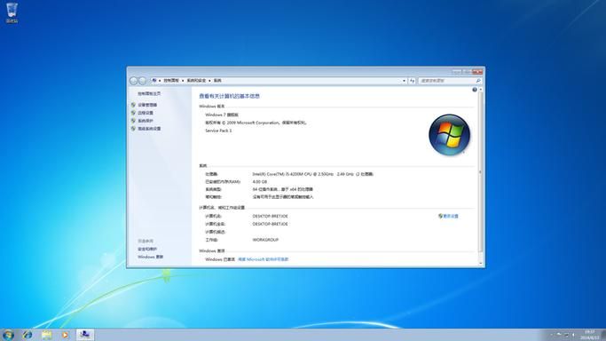The height and width of the screenshot is (341, 606).
Task: Open Remote settings (远程设置) sidebar link
Action: pos(146,113)
